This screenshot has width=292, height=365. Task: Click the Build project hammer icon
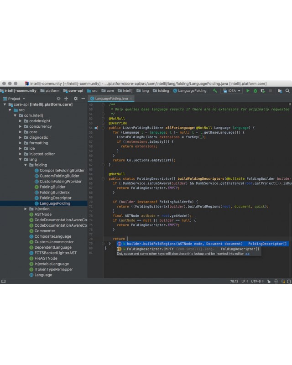pos(215,91)
